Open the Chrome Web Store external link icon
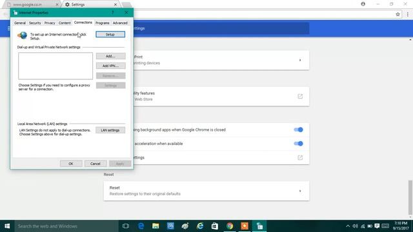 coord(300,96)
